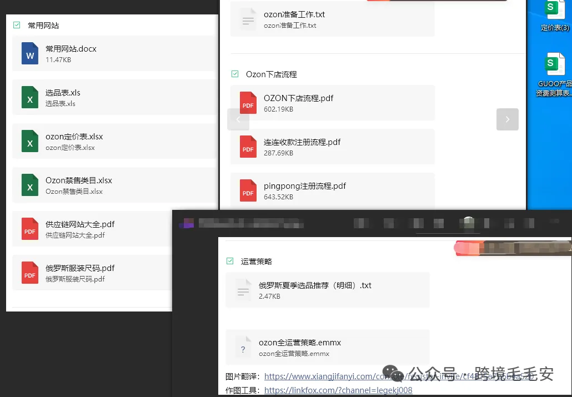Toggle the Ozon下店流程 checkbox
Viewport: 572px width, 397px height.
tap(235, 74)
